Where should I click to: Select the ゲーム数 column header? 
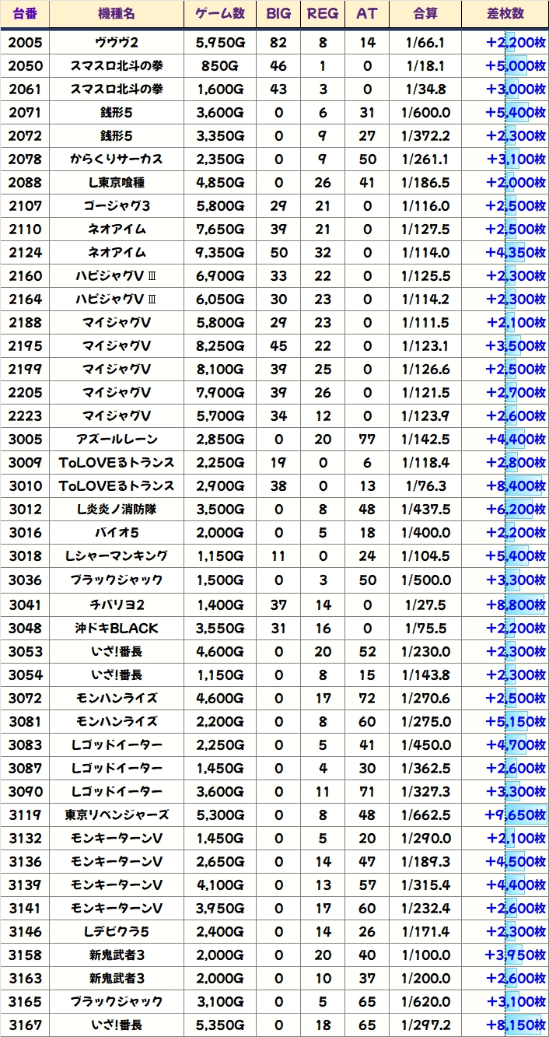point(221,14)
